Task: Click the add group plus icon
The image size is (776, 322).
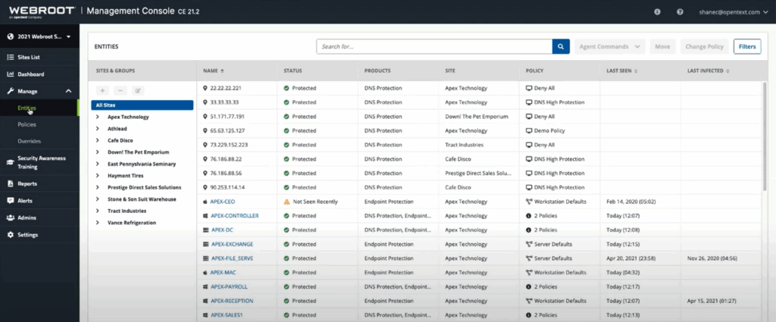Action: (102, 90)
